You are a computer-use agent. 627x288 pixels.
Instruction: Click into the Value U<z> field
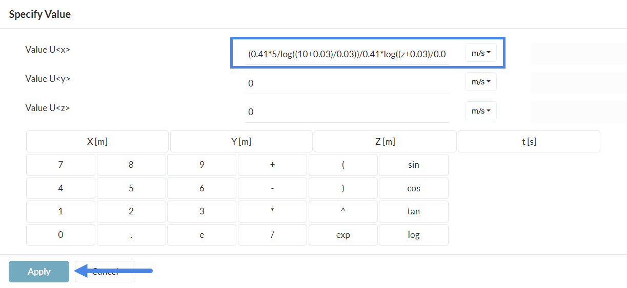[347, 112]
